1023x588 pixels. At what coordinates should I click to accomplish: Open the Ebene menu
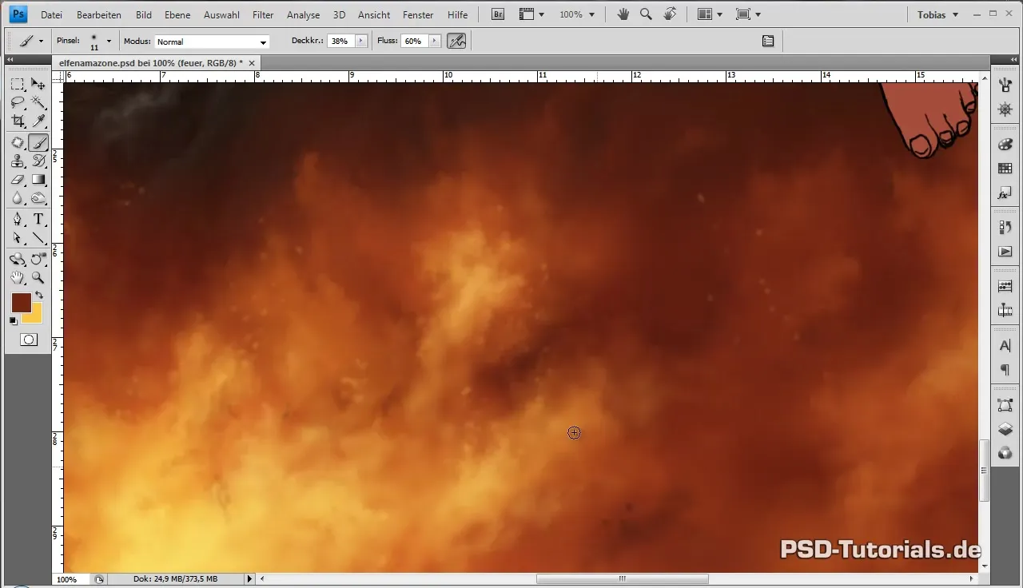tap(177, 14)
